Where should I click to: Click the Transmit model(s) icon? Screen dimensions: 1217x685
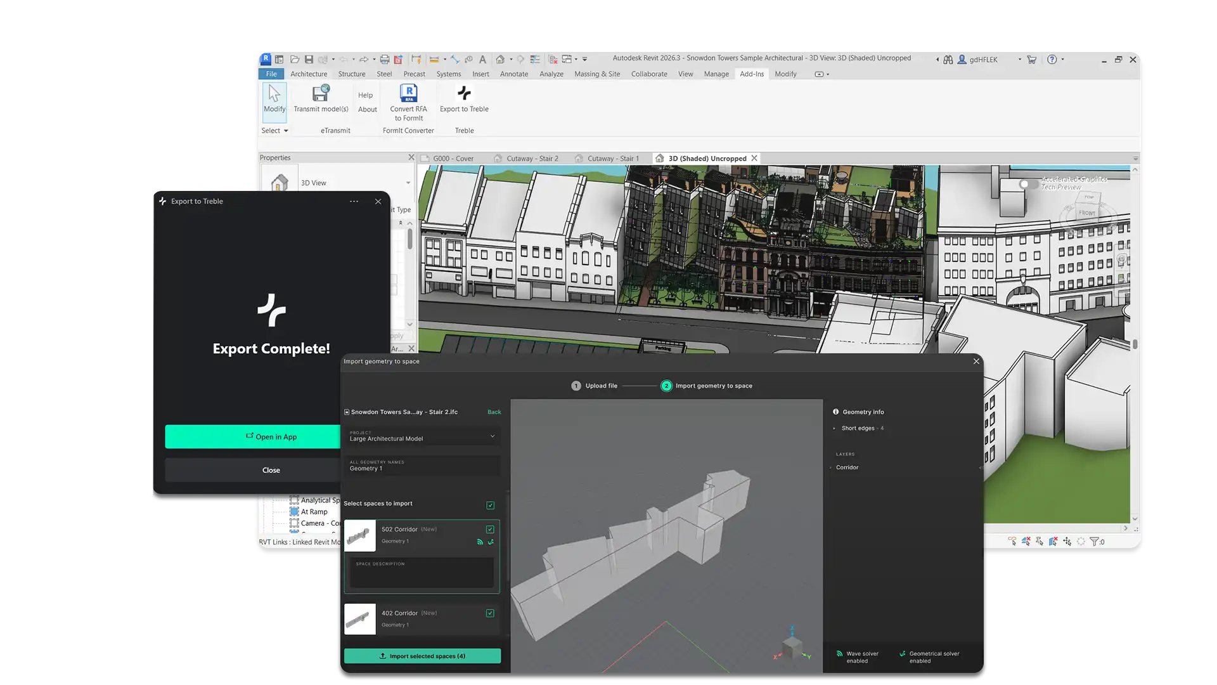[x=321, y=94]
